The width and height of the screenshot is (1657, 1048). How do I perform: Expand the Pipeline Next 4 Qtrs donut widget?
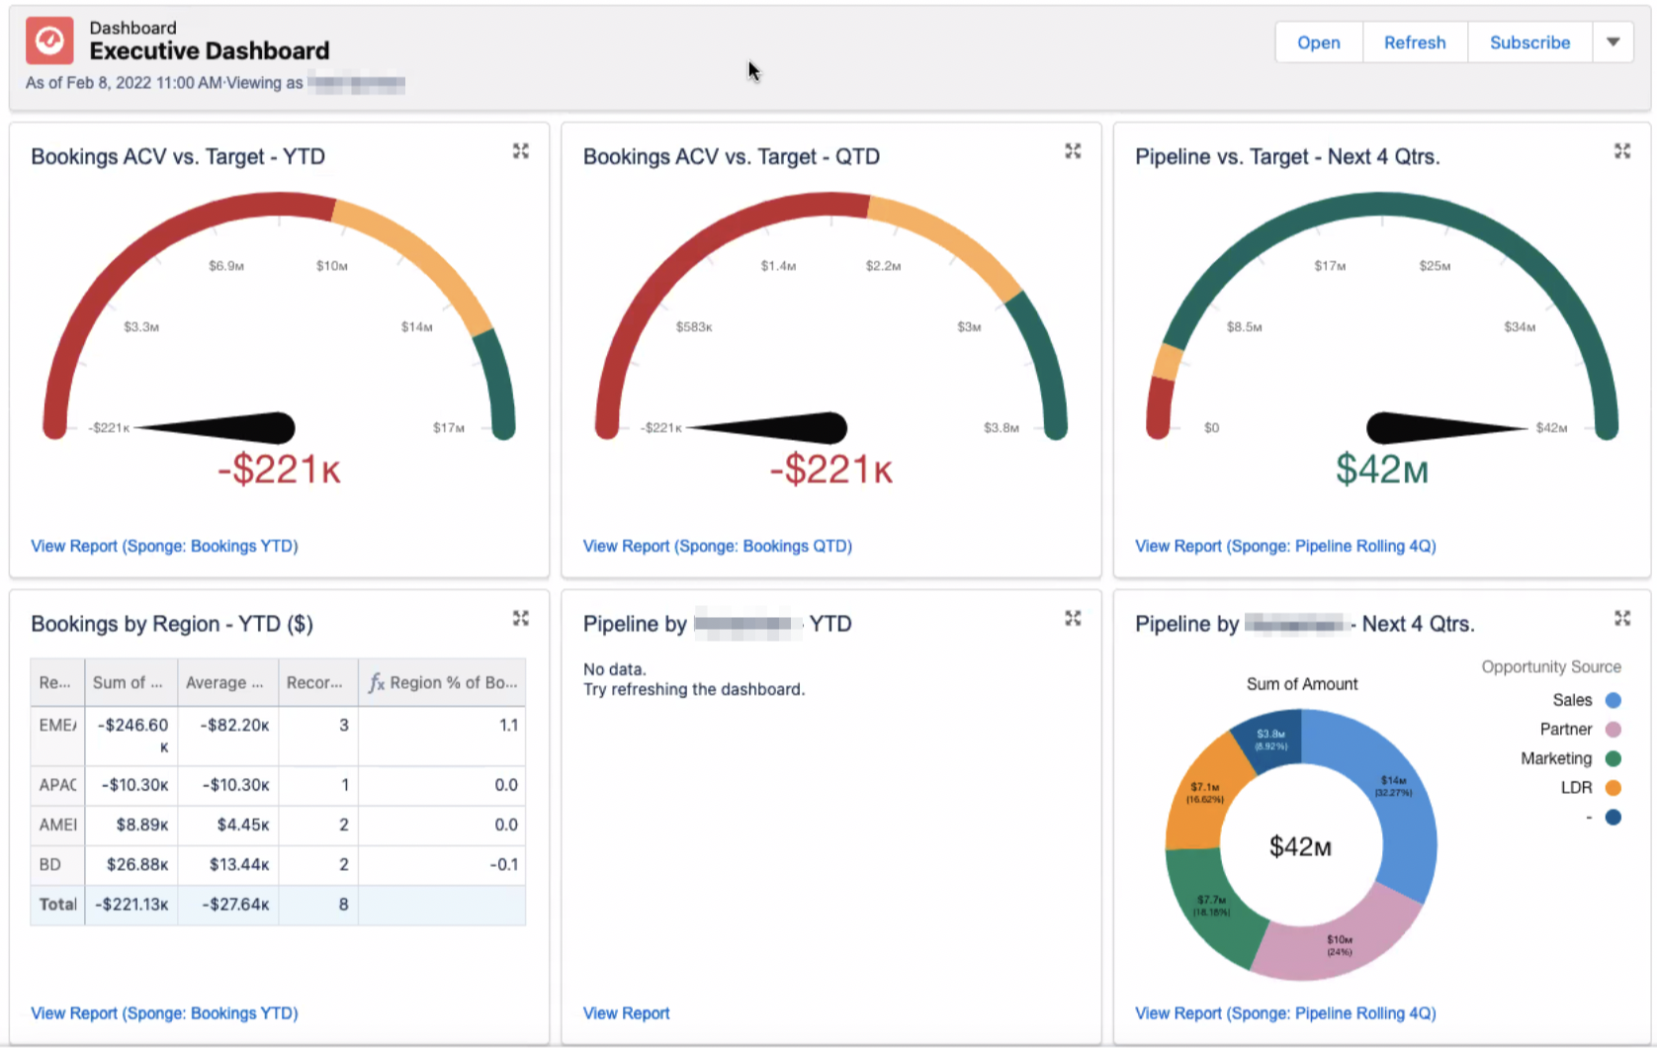(x=1622, y=619)
